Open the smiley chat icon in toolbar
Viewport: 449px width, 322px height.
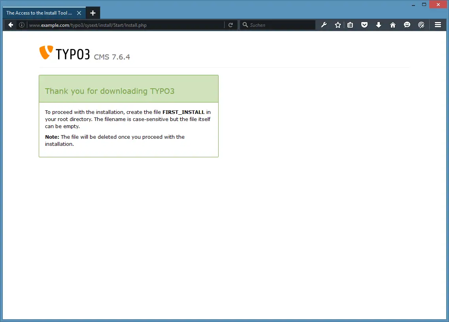point(407,25)
